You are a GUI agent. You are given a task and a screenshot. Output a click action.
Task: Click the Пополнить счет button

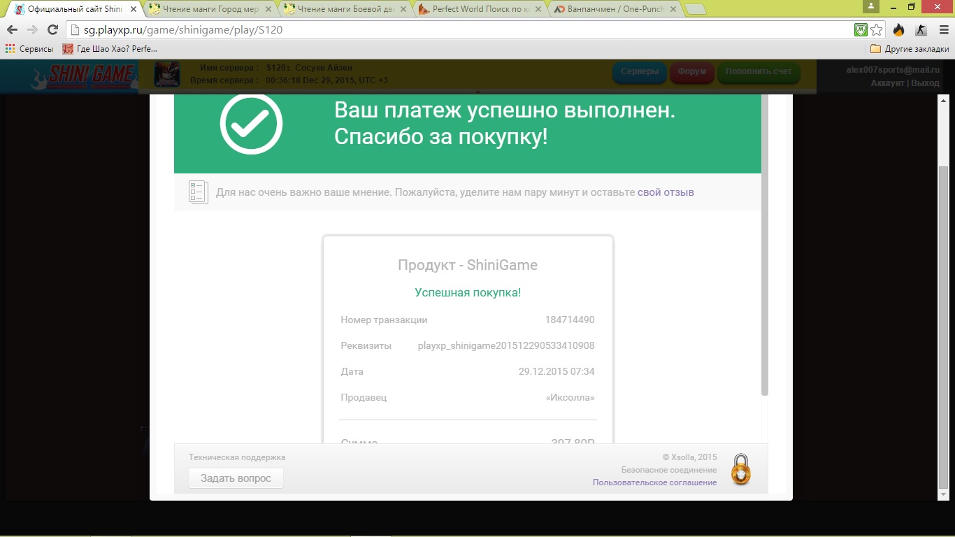point(759,72)
